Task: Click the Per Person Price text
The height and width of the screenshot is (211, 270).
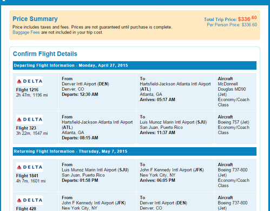Action: 232,25
